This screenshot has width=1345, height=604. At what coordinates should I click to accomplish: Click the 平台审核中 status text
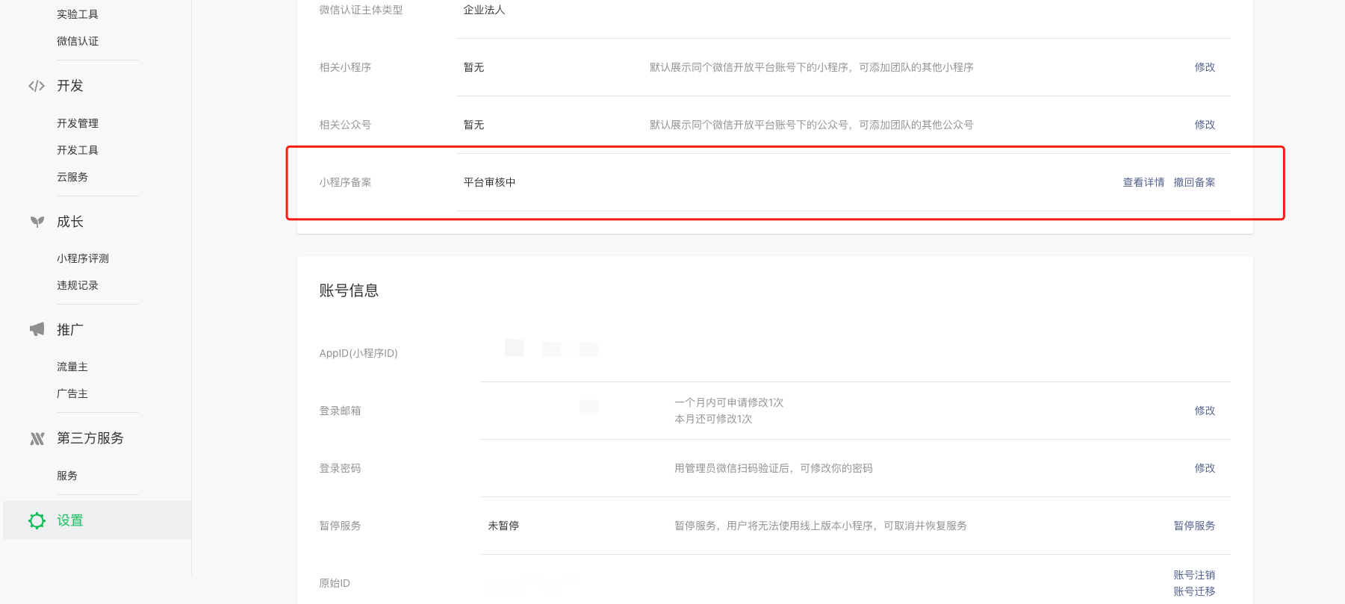coord(490,182)
